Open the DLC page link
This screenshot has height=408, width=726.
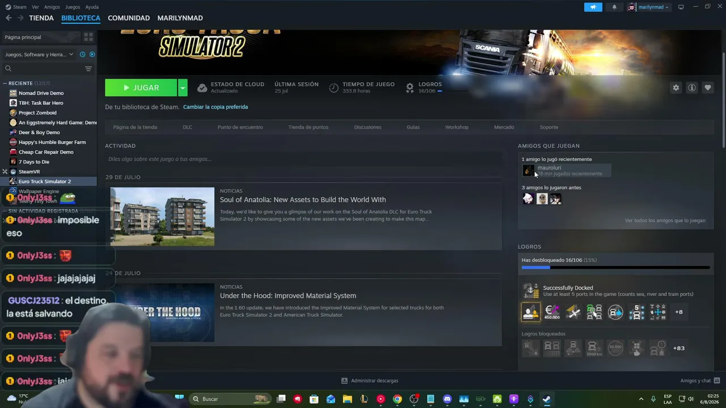tap(187, 127)
